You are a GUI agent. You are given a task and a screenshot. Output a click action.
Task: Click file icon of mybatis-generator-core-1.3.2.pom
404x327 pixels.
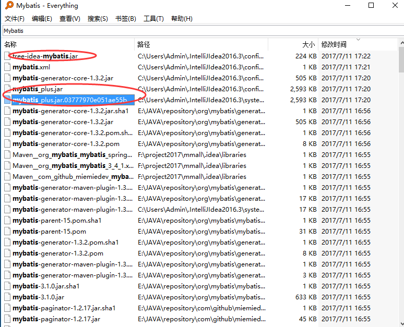pyautogui.click(x=7, y=143)
